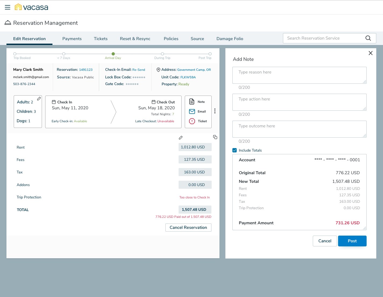This screenshot has height=297, width=383.
Task: Click the Post Trip timeline marker
Action: tap(210, 54)
